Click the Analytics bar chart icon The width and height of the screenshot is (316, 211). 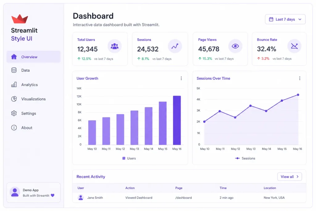click(x=14, y=85)
